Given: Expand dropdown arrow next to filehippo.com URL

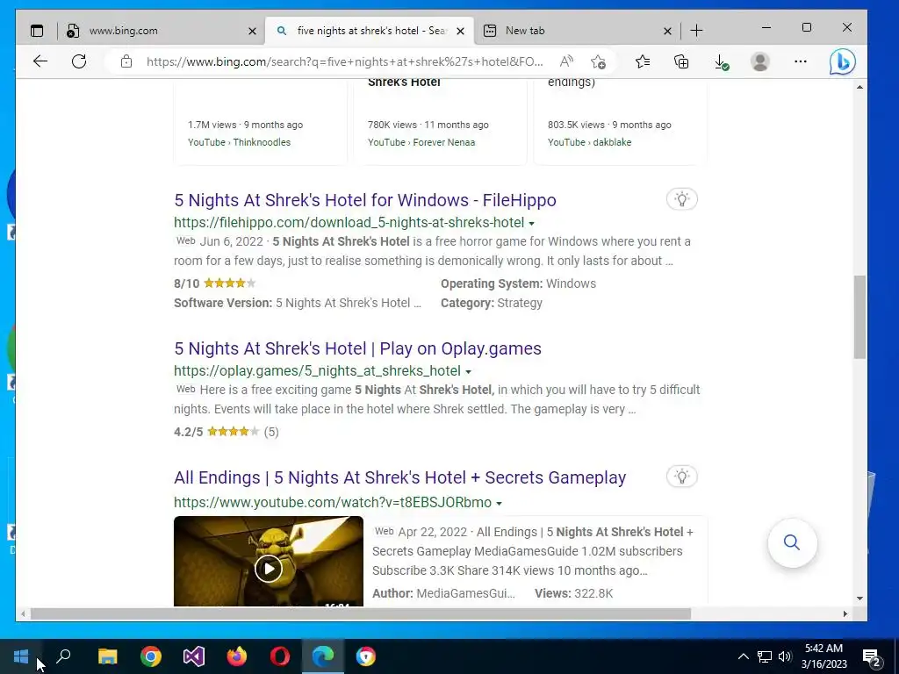Looking at the screenshot, I should pos(531,224).
